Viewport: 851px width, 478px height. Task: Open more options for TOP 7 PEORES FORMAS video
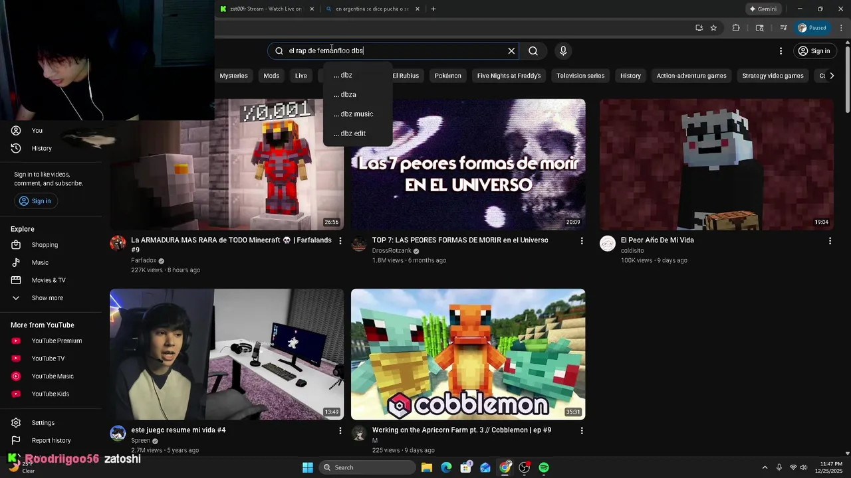tap(582, 241)
